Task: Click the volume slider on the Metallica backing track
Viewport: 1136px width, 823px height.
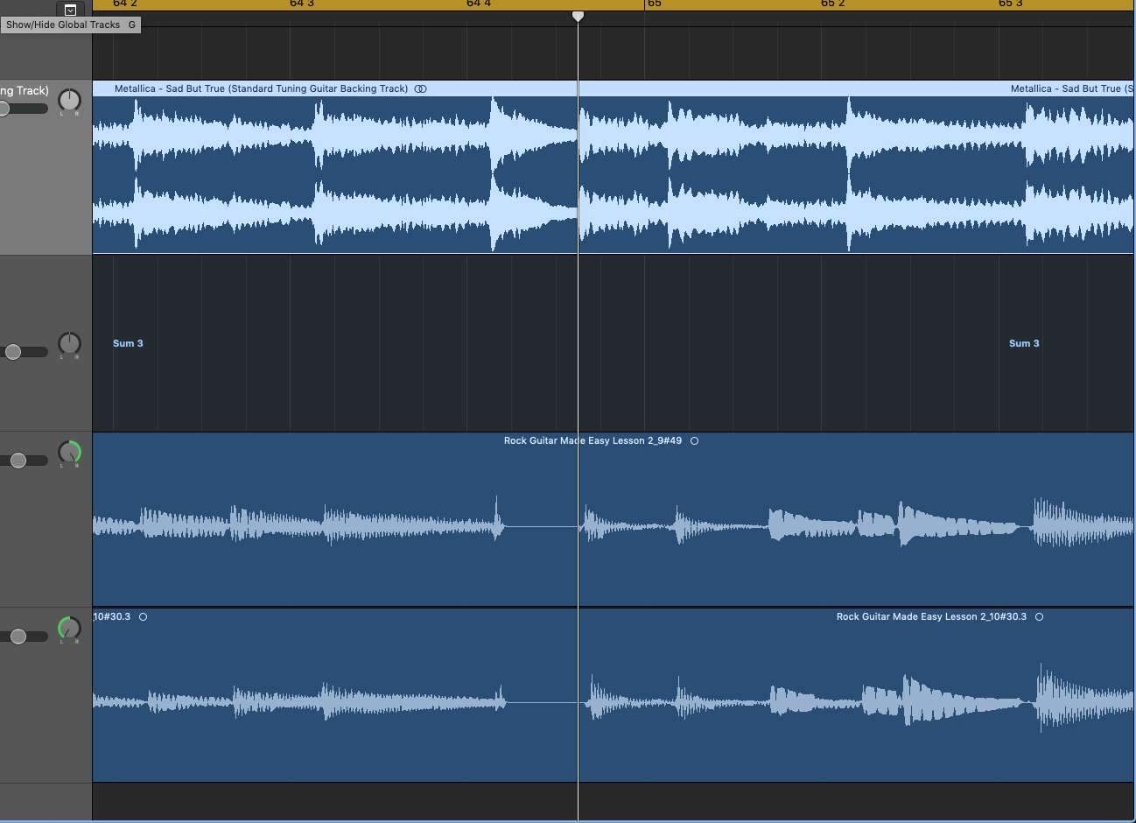Action: pos(24,109)
